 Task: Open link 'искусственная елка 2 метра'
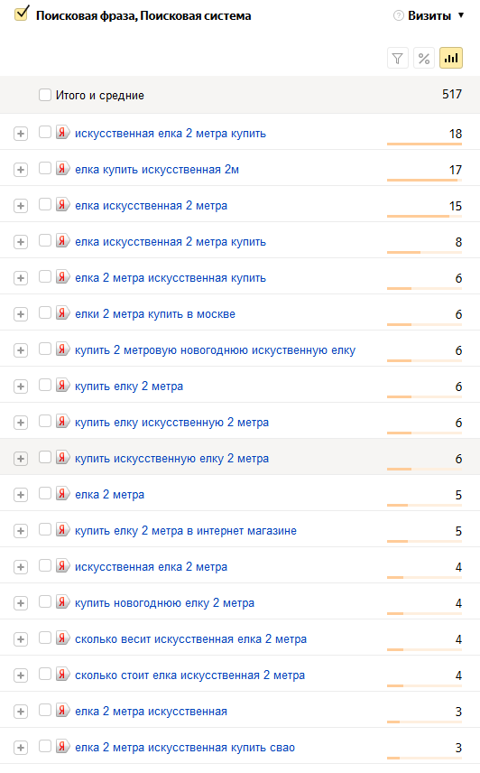tap(152, 567)
